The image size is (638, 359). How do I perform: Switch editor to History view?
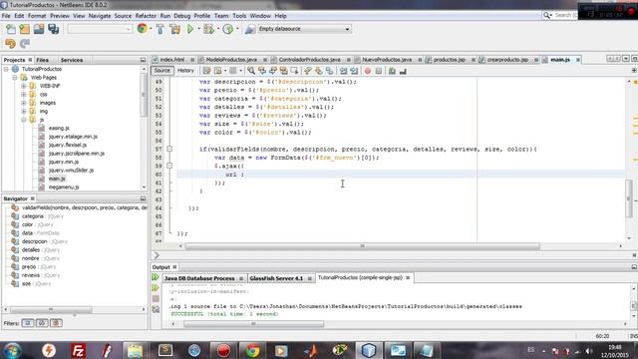pos(185,71)
